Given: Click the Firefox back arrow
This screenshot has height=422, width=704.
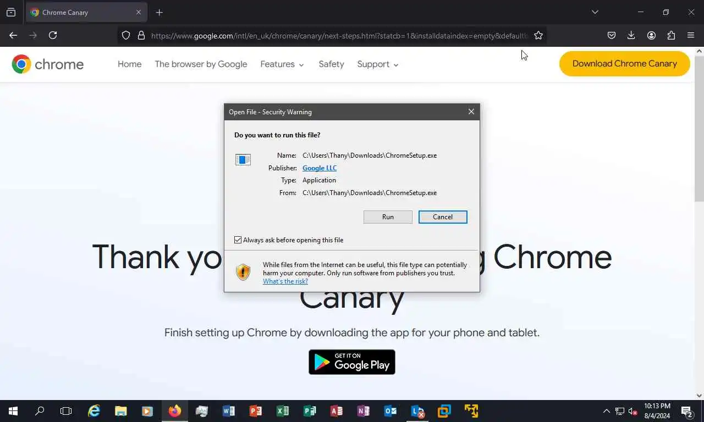Looking at the screenshot, I should tap(13, 35).
